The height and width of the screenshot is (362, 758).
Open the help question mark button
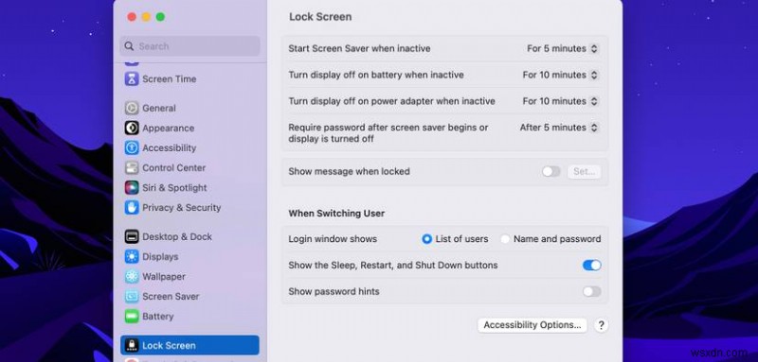pos(601,325)
